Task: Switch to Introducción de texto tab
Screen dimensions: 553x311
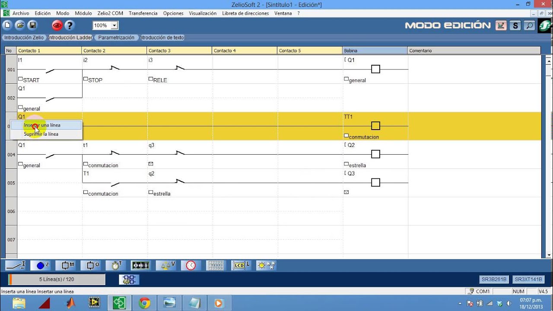Action: [x=162, y=38]
